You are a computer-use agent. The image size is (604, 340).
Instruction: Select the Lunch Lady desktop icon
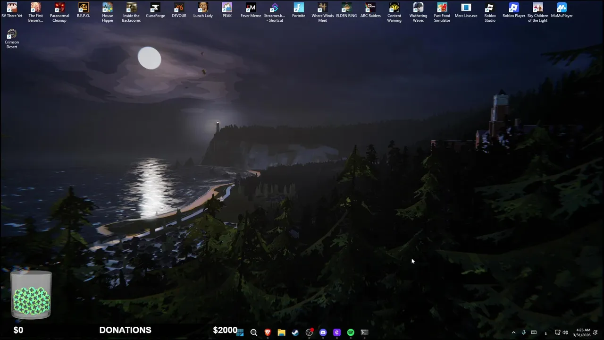pyautogui.click(x=203, y=10)
